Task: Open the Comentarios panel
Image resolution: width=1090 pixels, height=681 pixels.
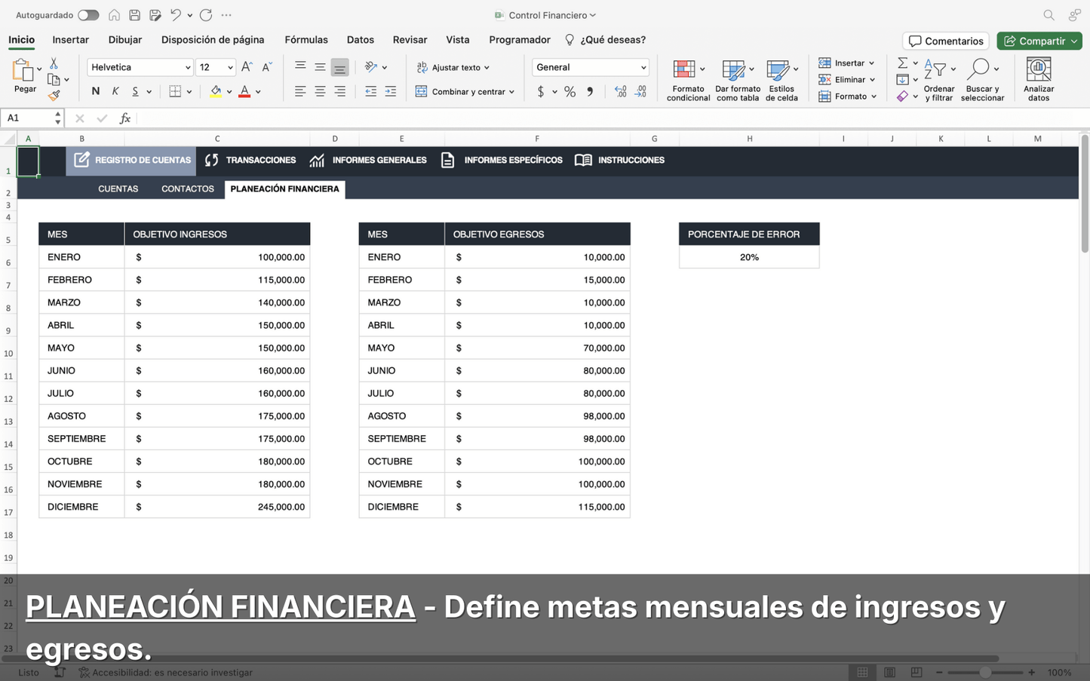Action: tap(945, 41)
